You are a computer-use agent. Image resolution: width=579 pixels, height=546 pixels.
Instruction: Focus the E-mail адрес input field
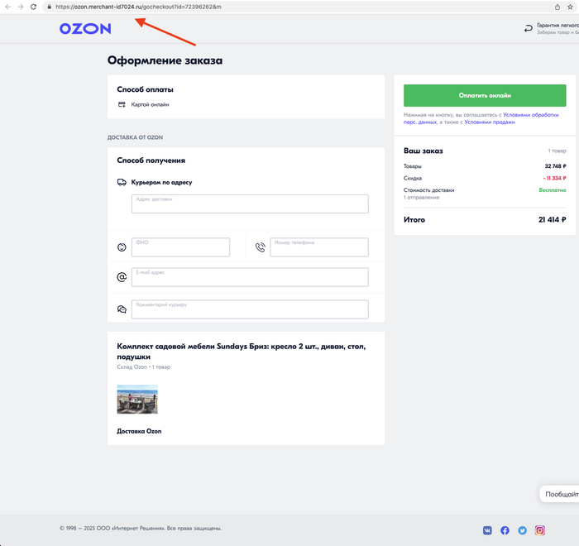(x=250, y=277)
